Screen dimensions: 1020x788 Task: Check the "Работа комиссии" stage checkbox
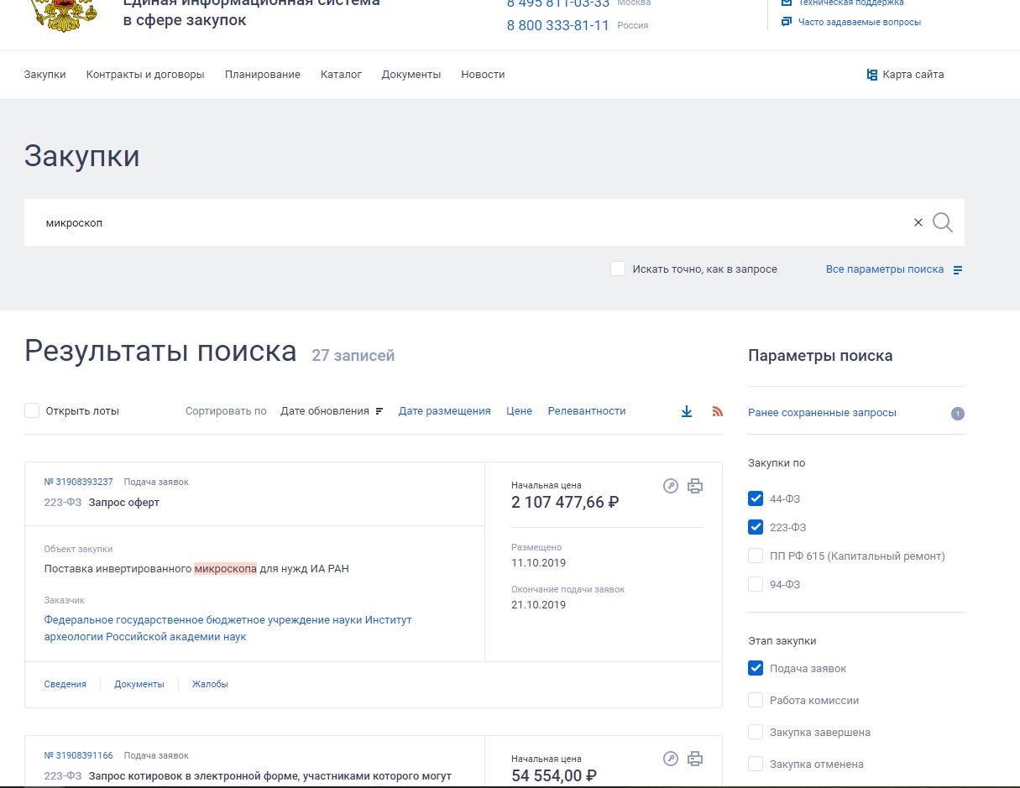[756, 701]
